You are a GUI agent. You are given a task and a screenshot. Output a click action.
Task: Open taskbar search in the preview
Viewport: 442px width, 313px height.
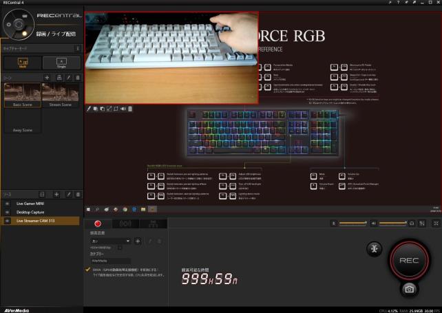[x=97, y=209]
